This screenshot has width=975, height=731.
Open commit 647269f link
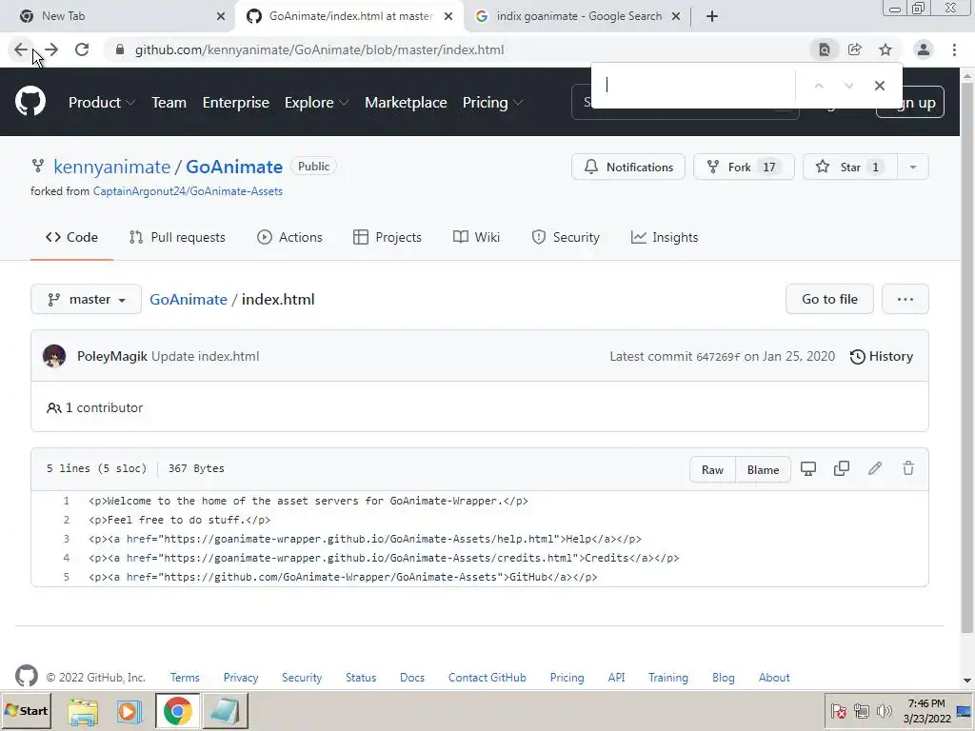click(718, 357)
